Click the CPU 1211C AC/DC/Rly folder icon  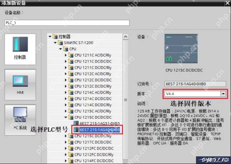point(71,55)
